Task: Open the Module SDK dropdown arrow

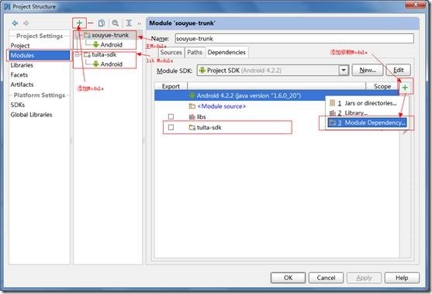Action: pos(344,71)
